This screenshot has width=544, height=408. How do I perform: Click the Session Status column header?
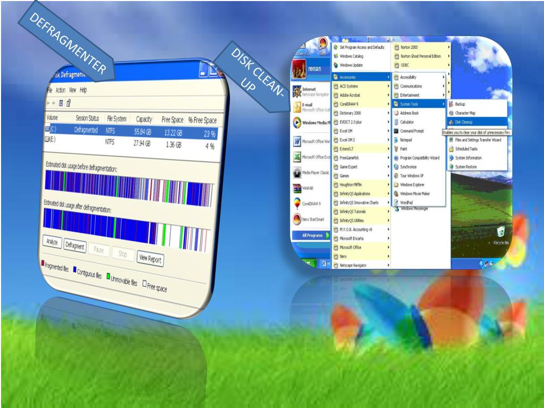coord(88,118)
